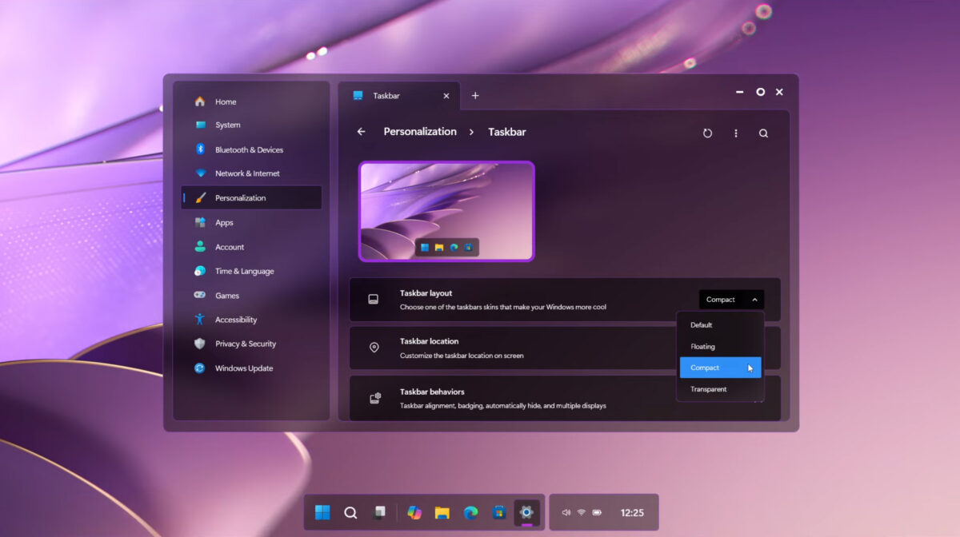960x537 pixels.
Task: Select Floating from the layout dropdown
Action: pos(702,346)
